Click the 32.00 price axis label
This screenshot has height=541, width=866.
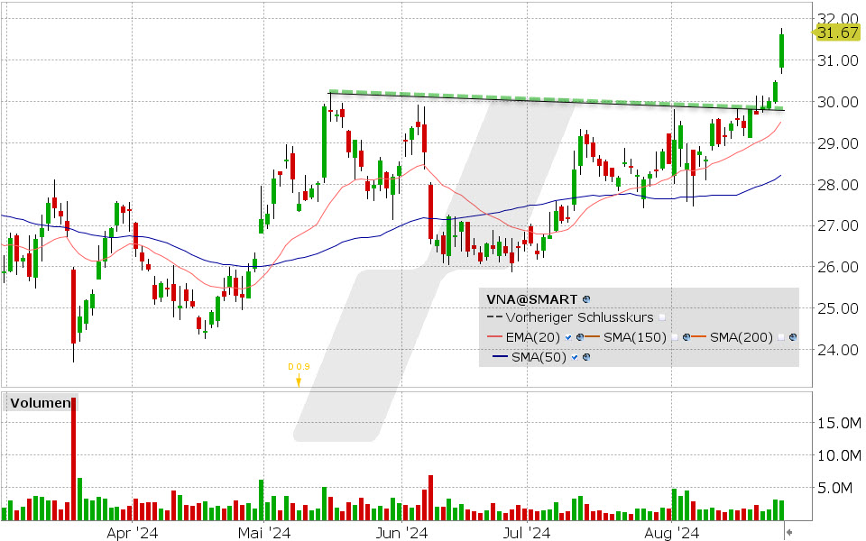pyautogui.click(x=838, y=19)
